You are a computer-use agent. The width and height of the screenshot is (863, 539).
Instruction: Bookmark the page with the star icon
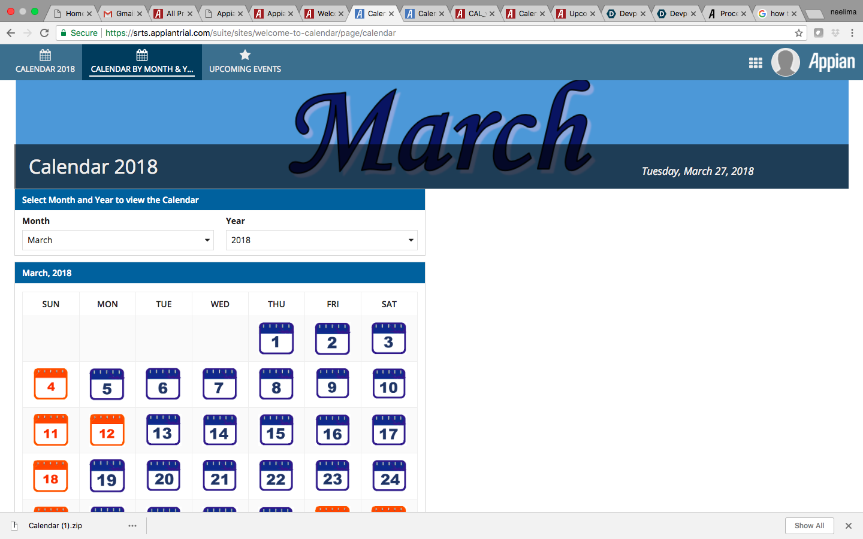(799, 34)
